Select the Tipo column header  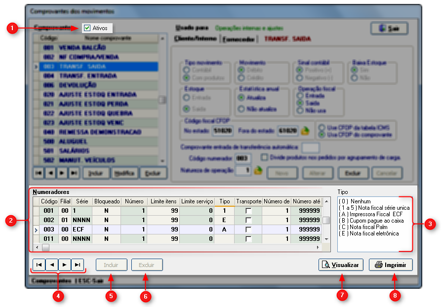tap(225, 201)
